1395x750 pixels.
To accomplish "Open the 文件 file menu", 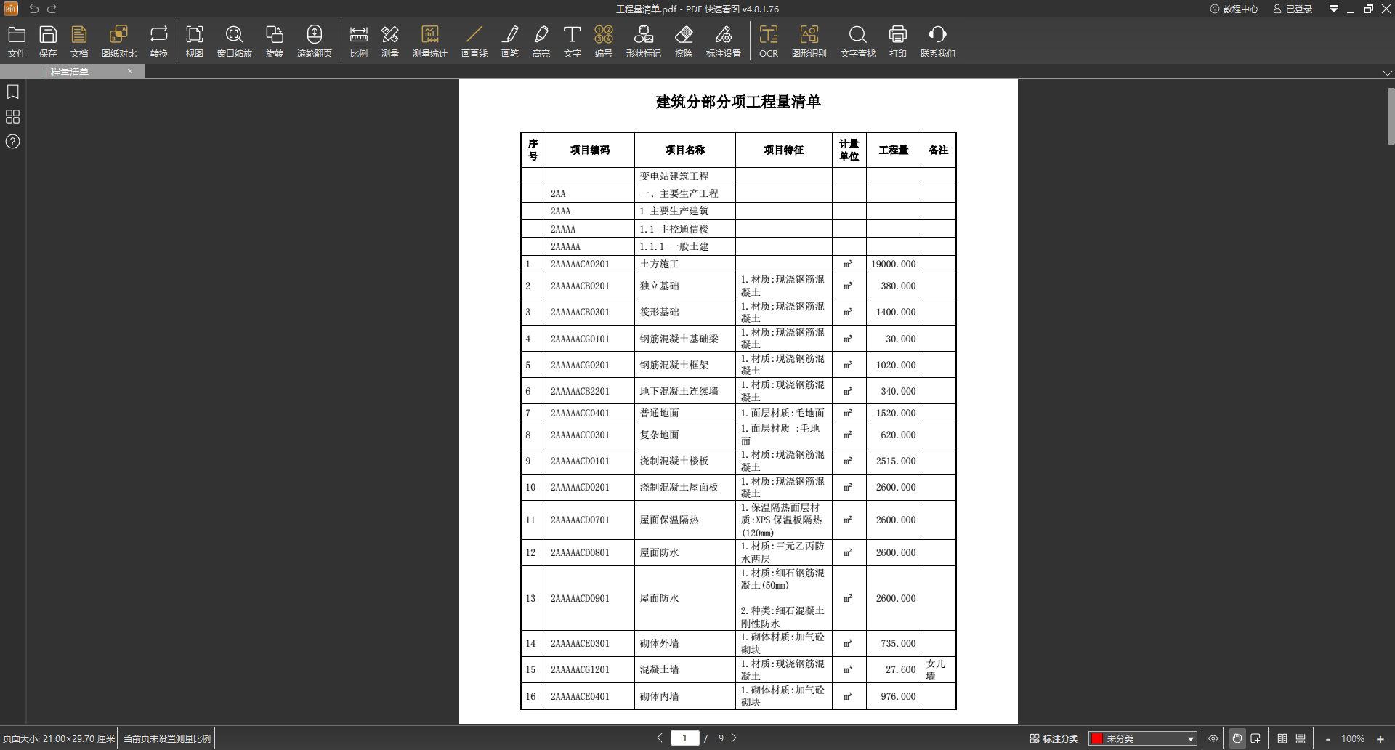I will (x=17, y=41).
